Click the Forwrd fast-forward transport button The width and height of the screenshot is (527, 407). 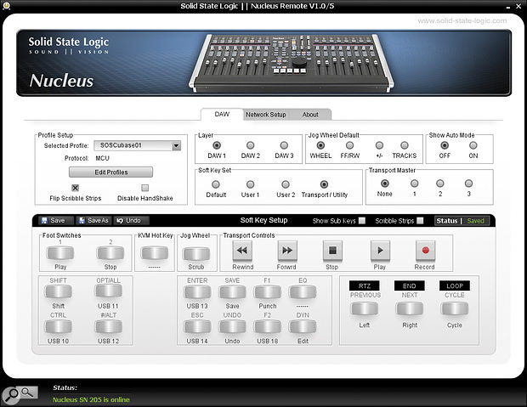287,251
